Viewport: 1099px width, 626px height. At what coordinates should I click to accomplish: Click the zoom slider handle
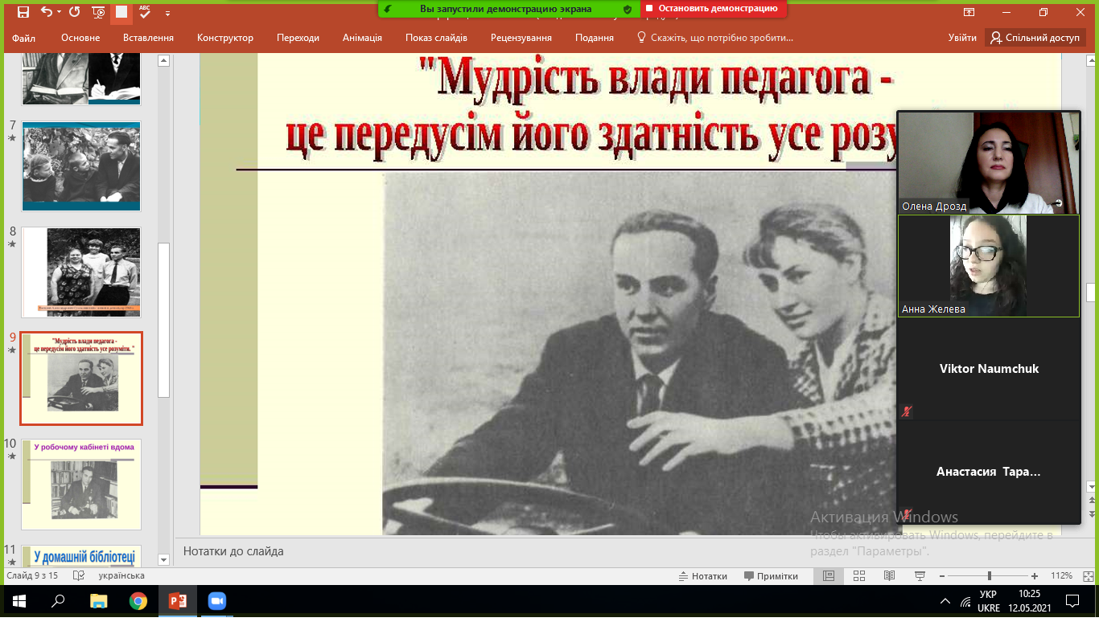click(989, 576)
